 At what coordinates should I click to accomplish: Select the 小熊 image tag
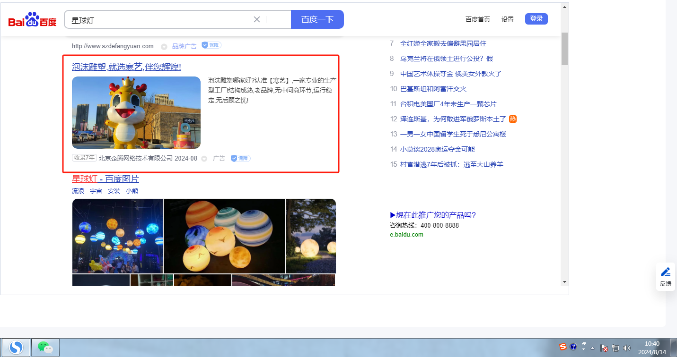click(132, 191)
